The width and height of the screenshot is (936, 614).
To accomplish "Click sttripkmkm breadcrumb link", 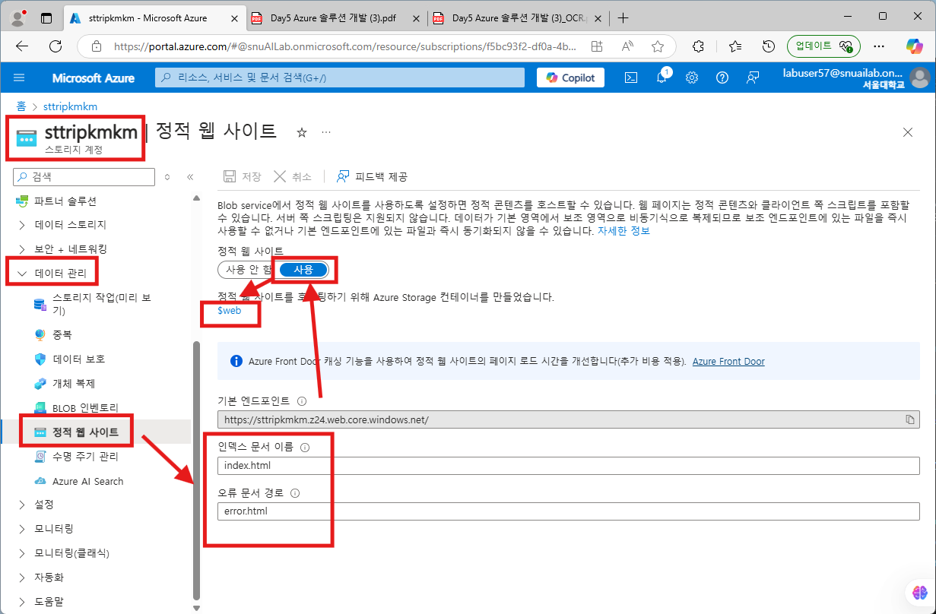I will [70, 106].
